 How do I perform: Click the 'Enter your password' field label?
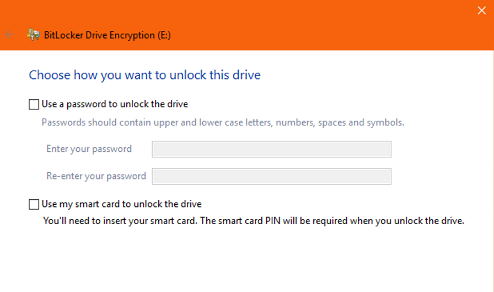pos(89,149)
